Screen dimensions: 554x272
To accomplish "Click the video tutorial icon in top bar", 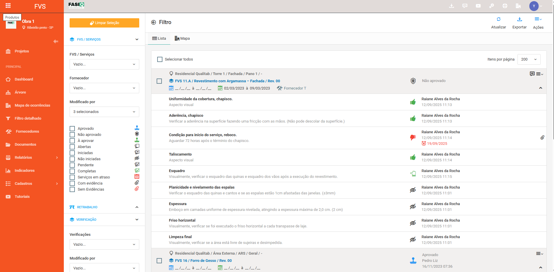I will click(478, 6).
